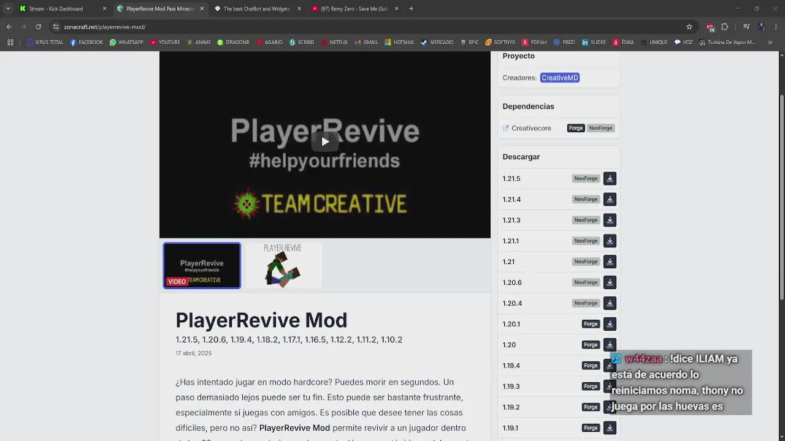Select the PlayerRevive Mod browser tab
The height and width of the screenshot is (441, 785).
[x=159, y=9]
